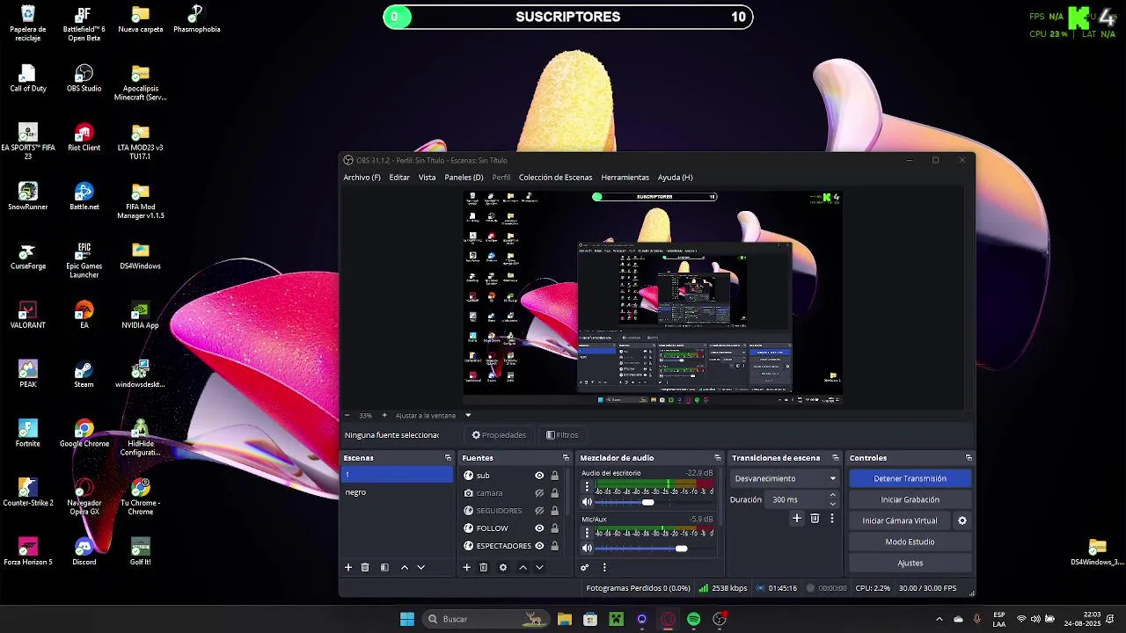Unlock the sub source

554,476
